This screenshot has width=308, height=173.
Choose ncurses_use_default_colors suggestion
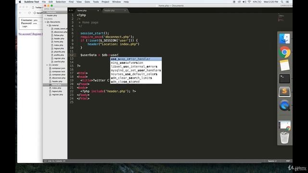click(x=136, y=74)
